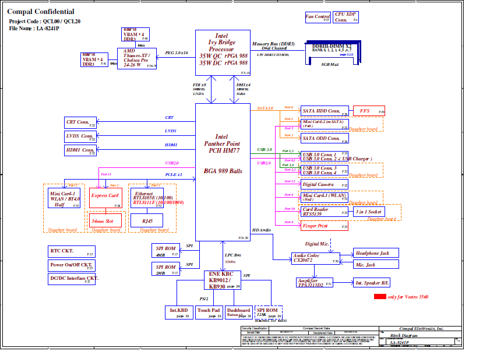Click the 'Panther Point PCH HM77' title

click(x=222, y=147)
